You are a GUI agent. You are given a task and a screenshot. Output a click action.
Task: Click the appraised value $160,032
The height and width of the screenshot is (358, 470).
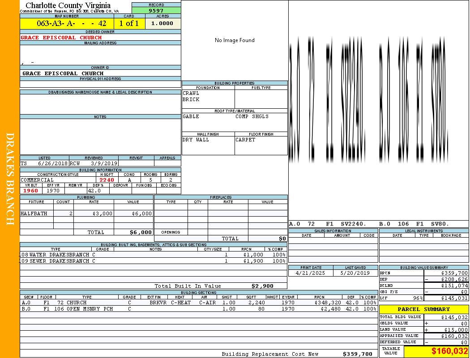pyautogui.click(x=454, y=336)
